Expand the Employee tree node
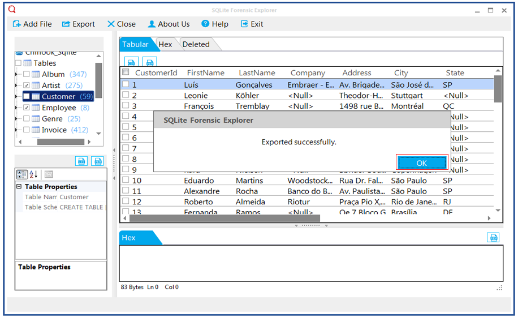The width and height of the screenshot is (518, 317). [x=16, y=108]
